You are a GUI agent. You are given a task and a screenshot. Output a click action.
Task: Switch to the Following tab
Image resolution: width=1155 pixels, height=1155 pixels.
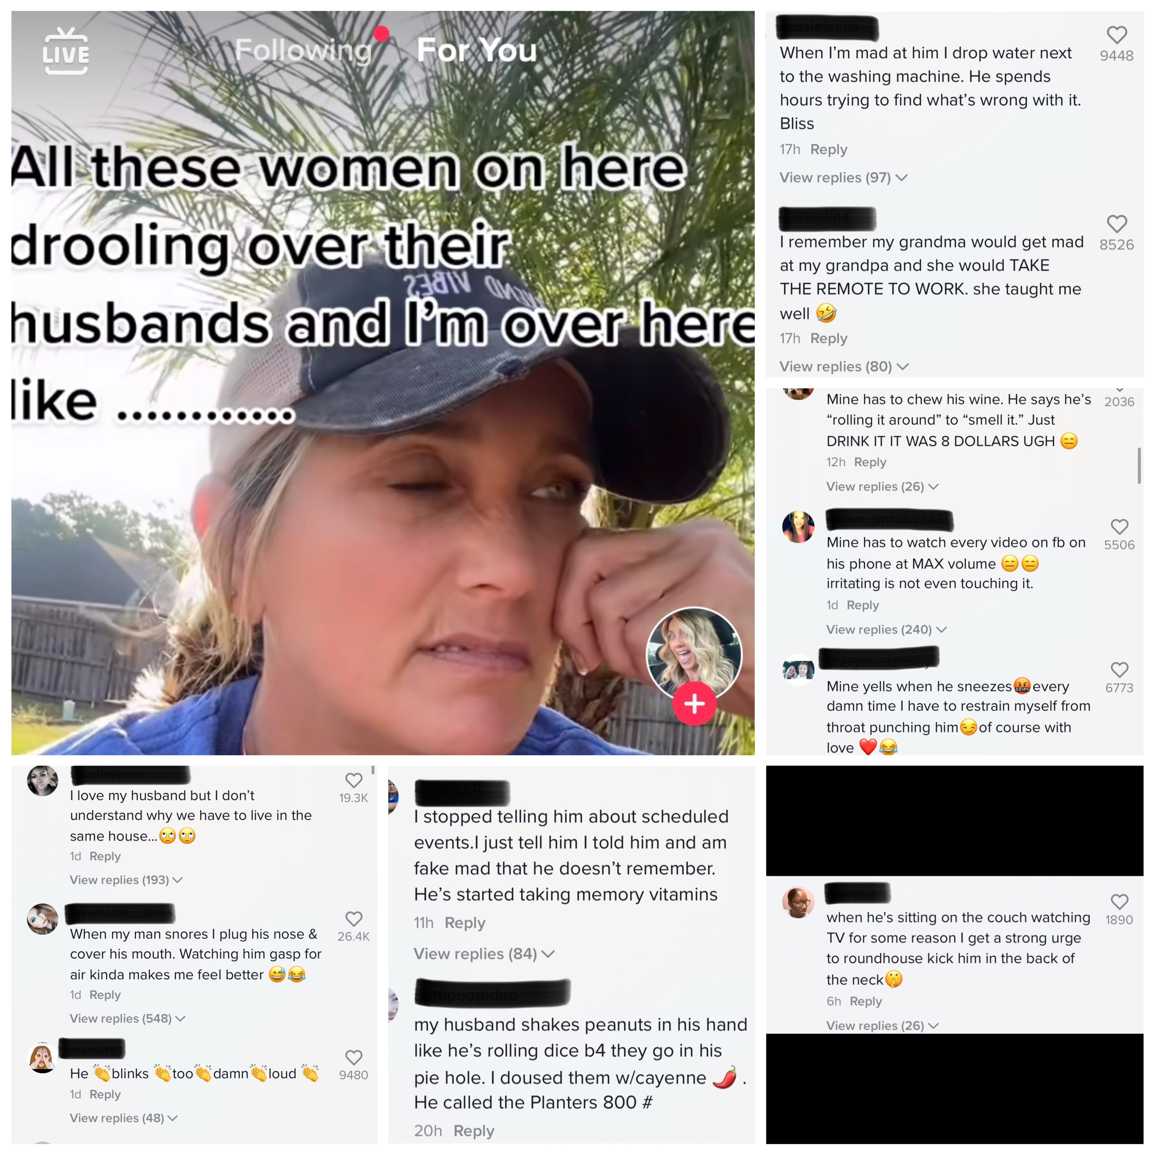[303, 50]
